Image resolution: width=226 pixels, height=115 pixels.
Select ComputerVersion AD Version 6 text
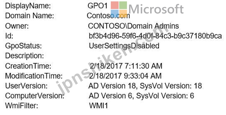pyautogui.click(x=110, y=96)
